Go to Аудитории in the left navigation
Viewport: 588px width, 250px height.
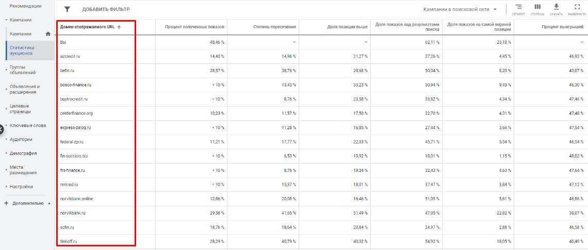pos(21,139)
